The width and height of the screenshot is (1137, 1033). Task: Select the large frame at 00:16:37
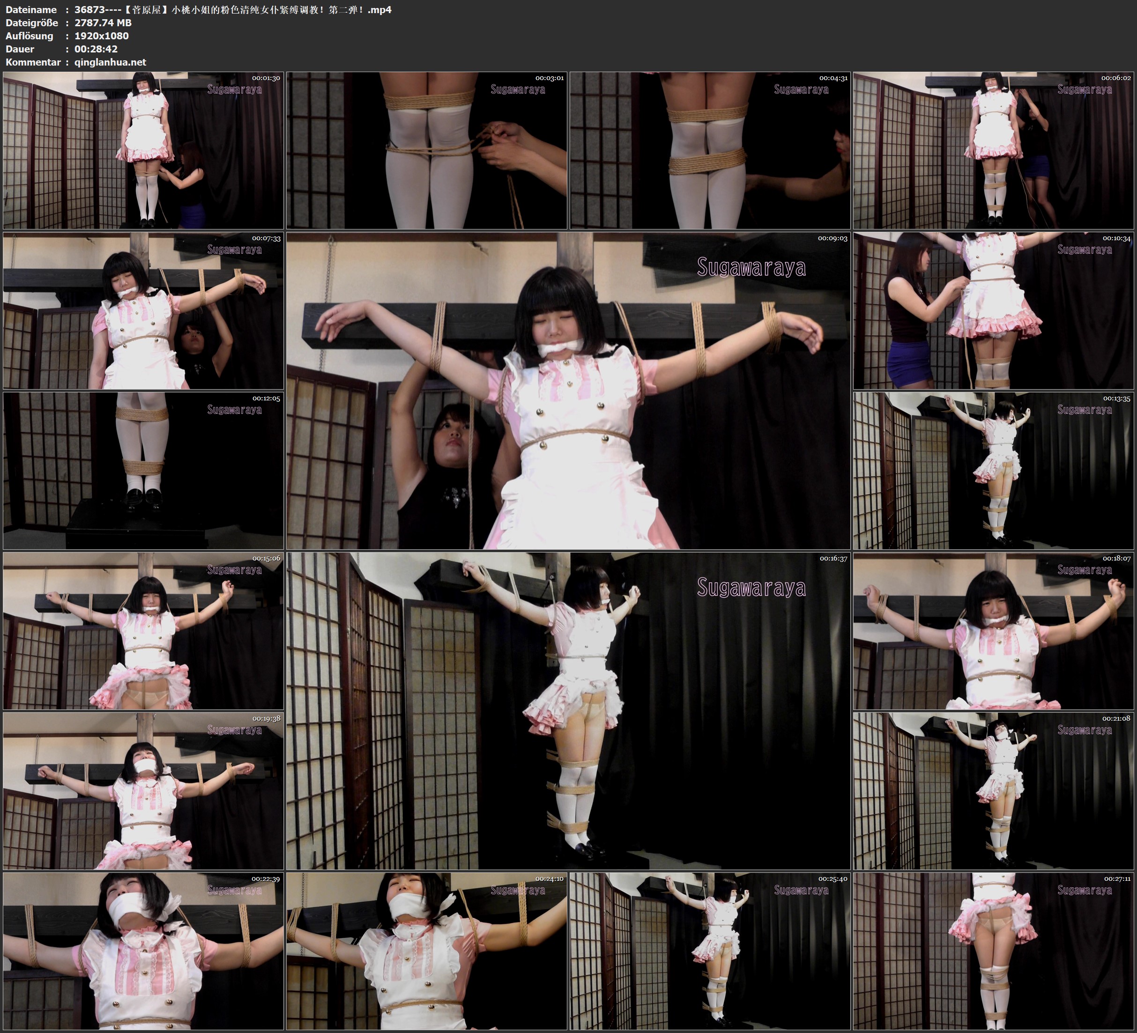(568, 711)
